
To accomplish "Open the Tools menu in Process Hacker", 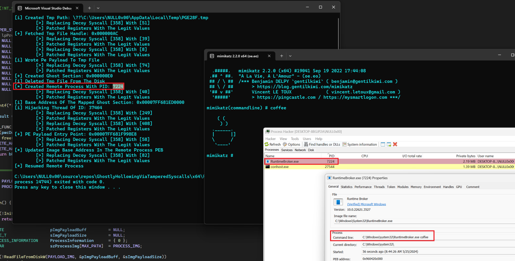I will [x=295, y=139].
